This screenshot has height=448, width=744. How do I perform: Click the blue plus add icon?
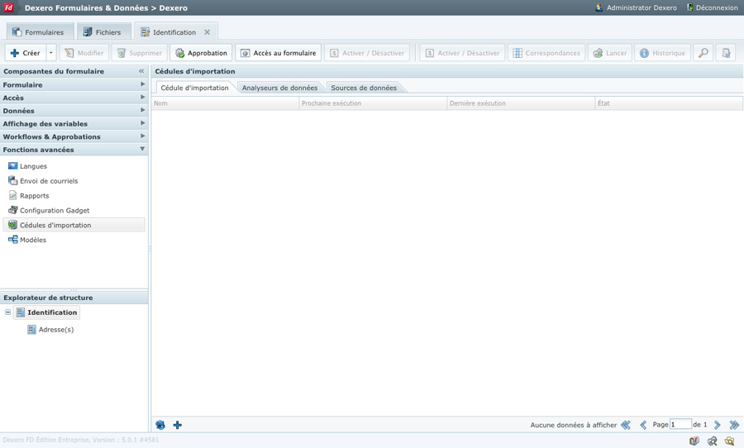[x=178, y=425]
